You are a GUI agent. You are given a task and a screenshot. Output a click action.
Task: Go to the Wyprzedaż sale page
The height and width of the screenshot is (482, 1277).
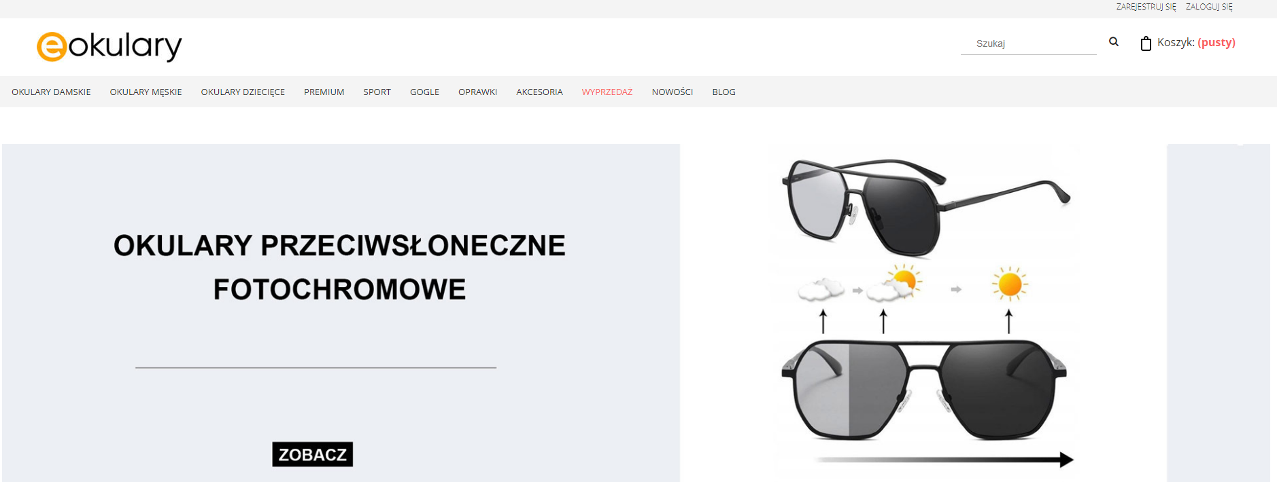pos(607,92)
